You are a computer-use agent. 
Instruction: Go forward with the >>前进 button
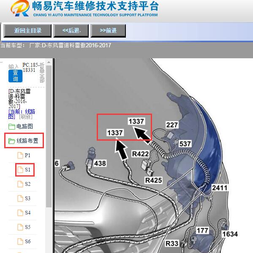108,31
